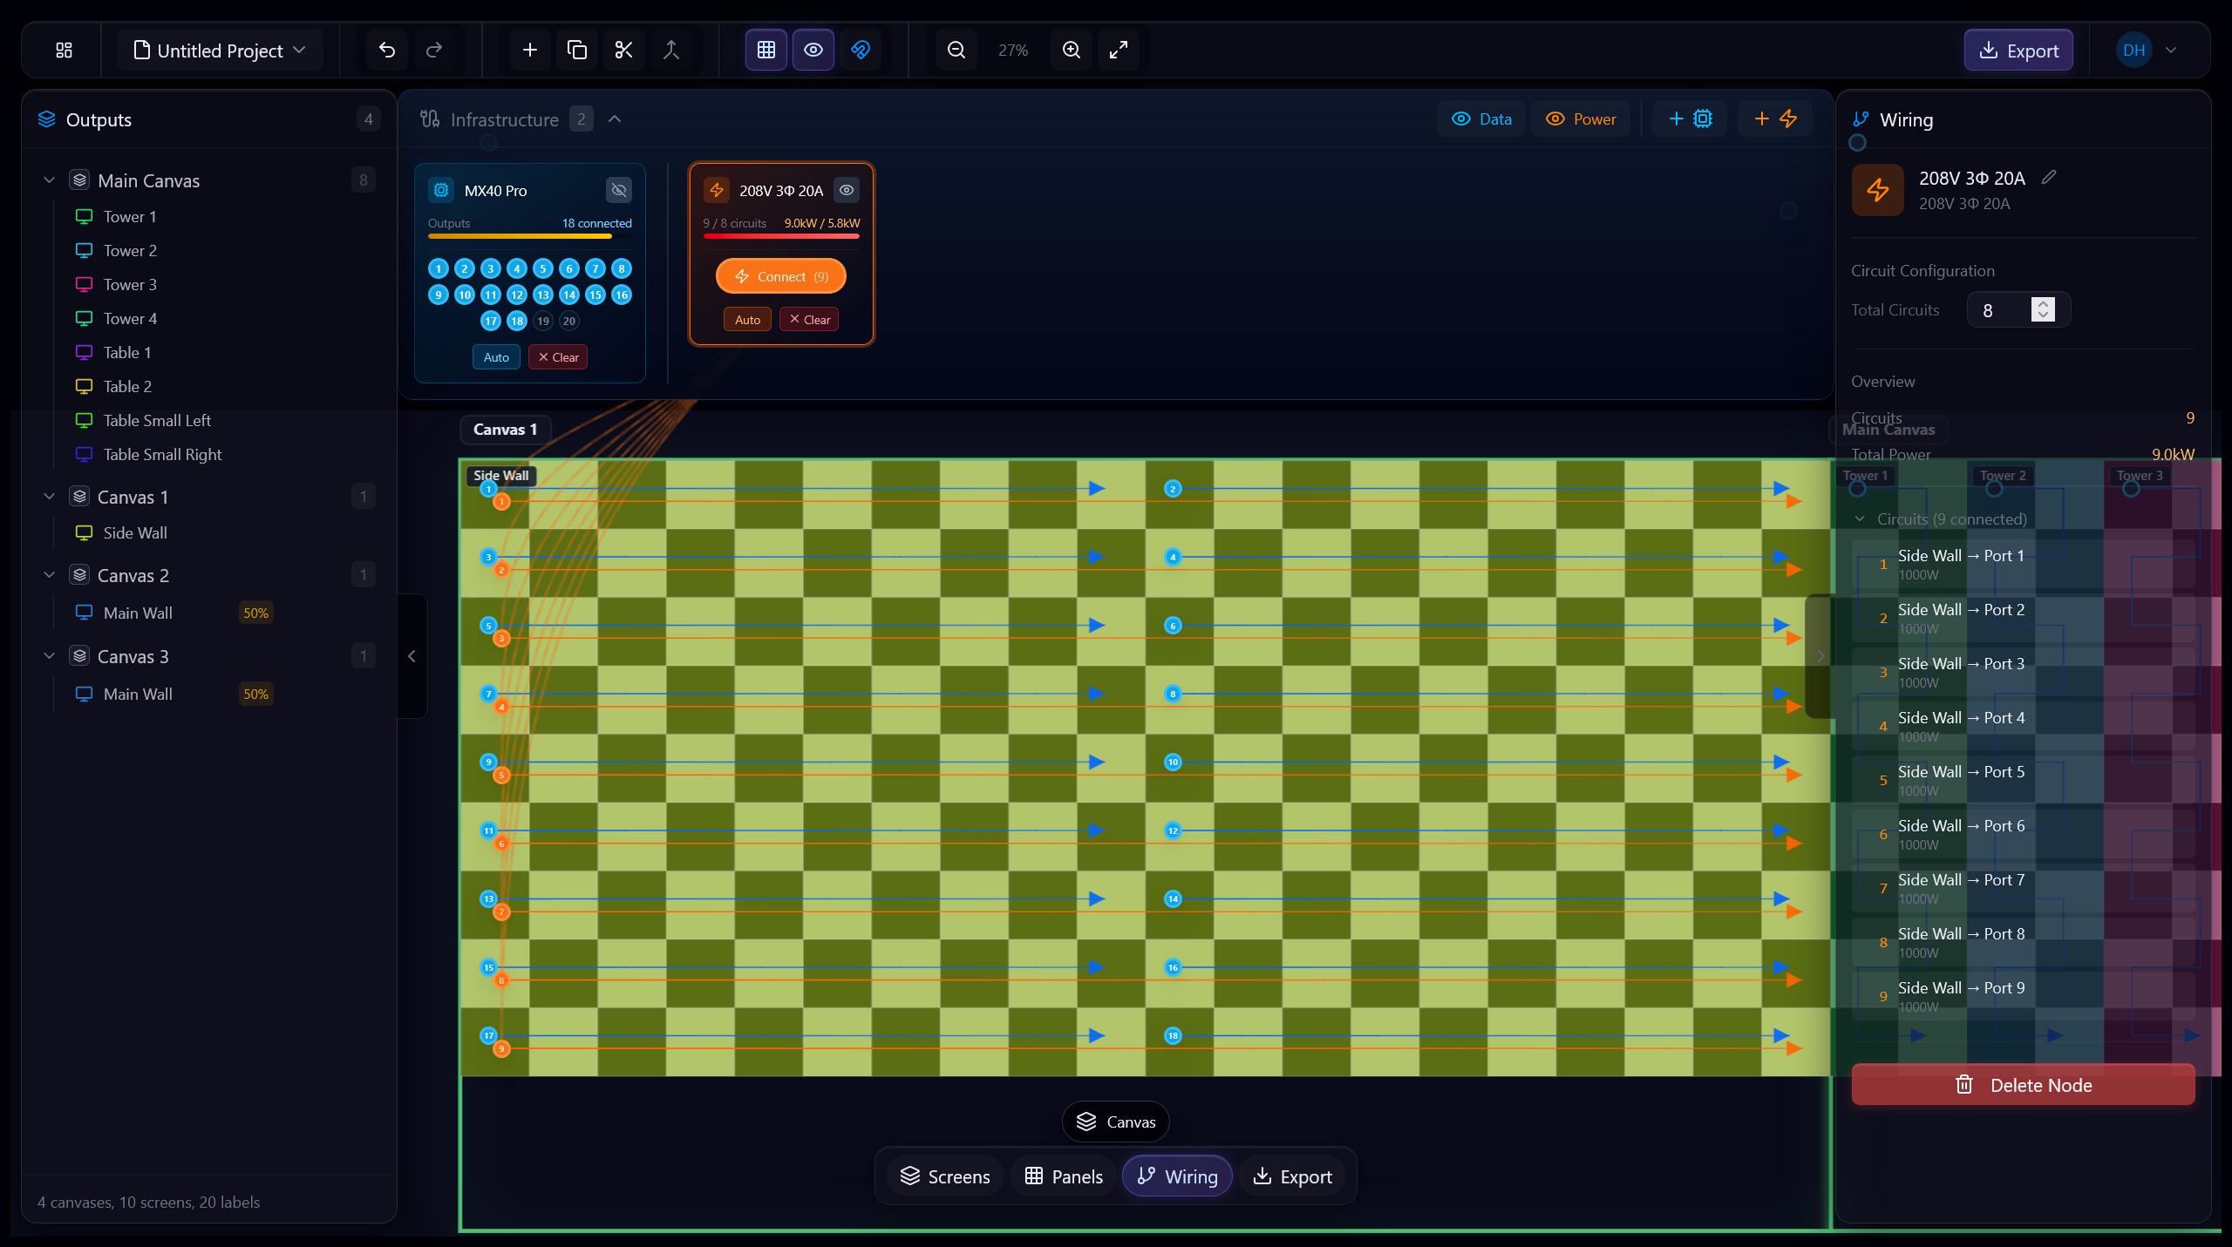The image size is (2232, 1247).
Task: Add a new power node
Action: [1774, 119]
